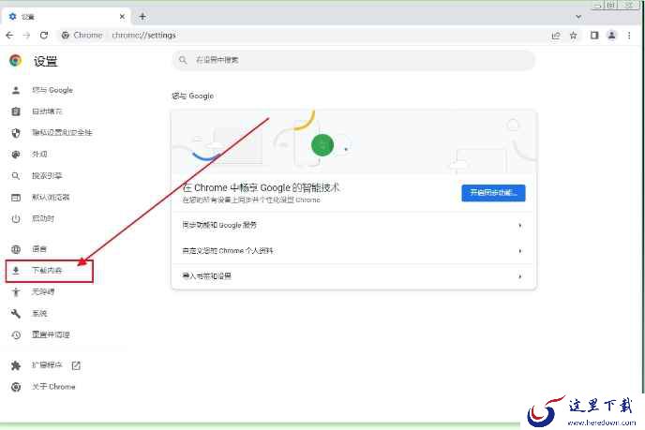Click the power icon for On startup
The width and height of the screenshot is (645, 430).
coord(16,218)
